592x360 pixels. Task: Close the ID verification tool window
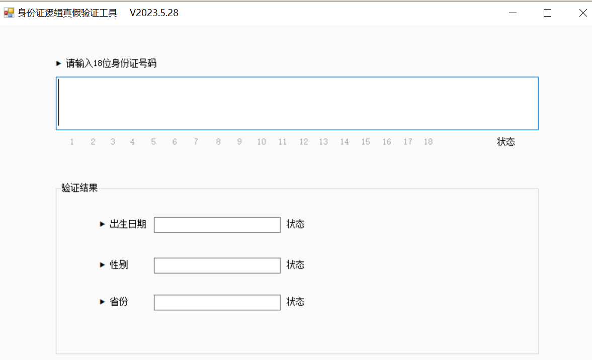(583, 13)
